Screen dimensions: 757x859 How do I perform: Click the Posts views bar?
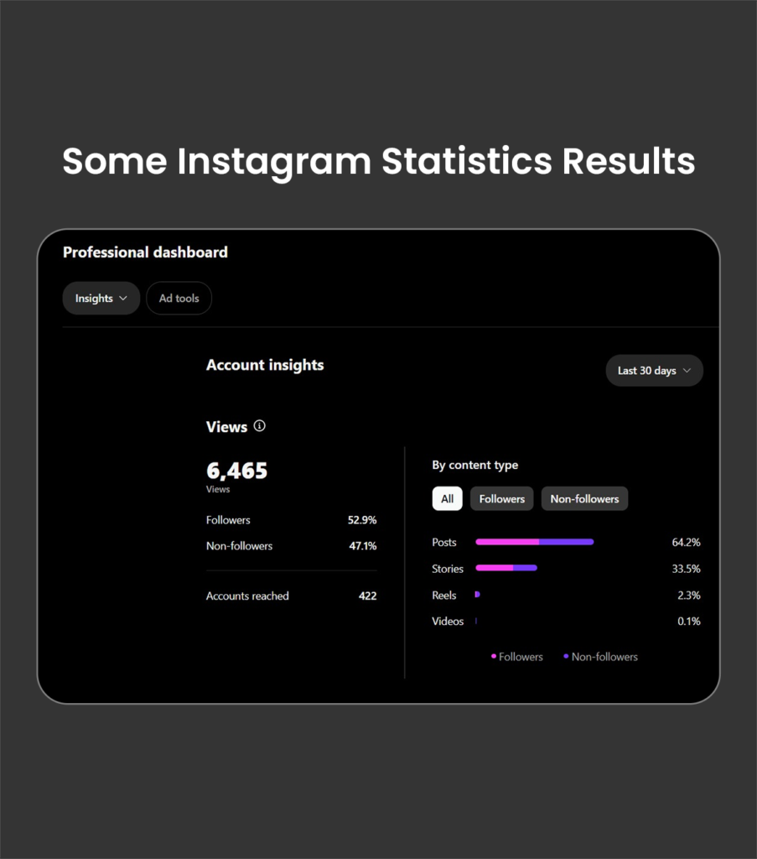[534, 542]
